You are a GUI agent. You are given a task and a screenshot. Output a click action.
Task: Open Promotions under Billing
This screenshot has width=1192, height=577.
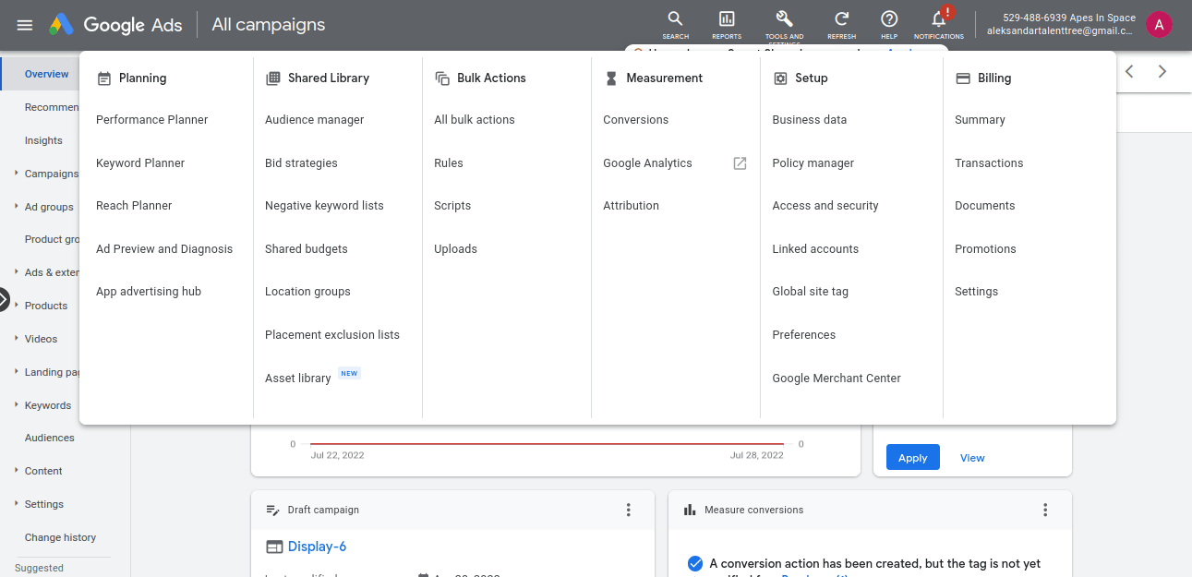(985, 249)
